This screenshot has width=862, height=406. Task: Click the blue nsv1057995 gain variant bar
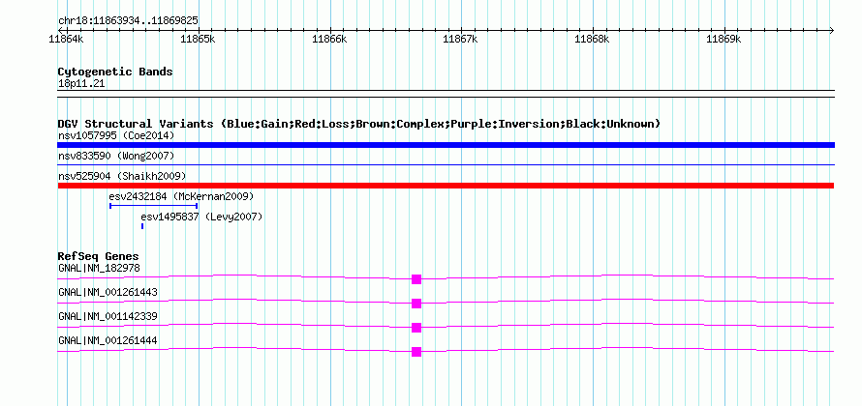(446, 145)
